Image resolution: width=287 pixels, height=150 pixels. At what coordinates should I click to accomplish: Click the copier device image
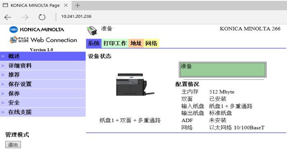tap(135, 84)
